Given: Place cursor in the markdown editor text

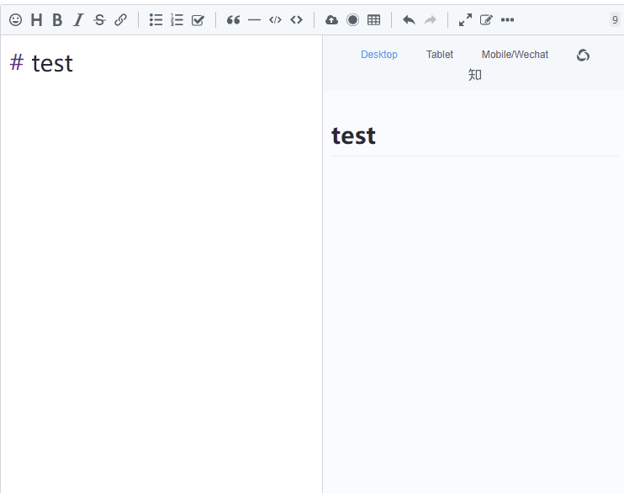Looking at the screenshot, I should tap(52, 63).
